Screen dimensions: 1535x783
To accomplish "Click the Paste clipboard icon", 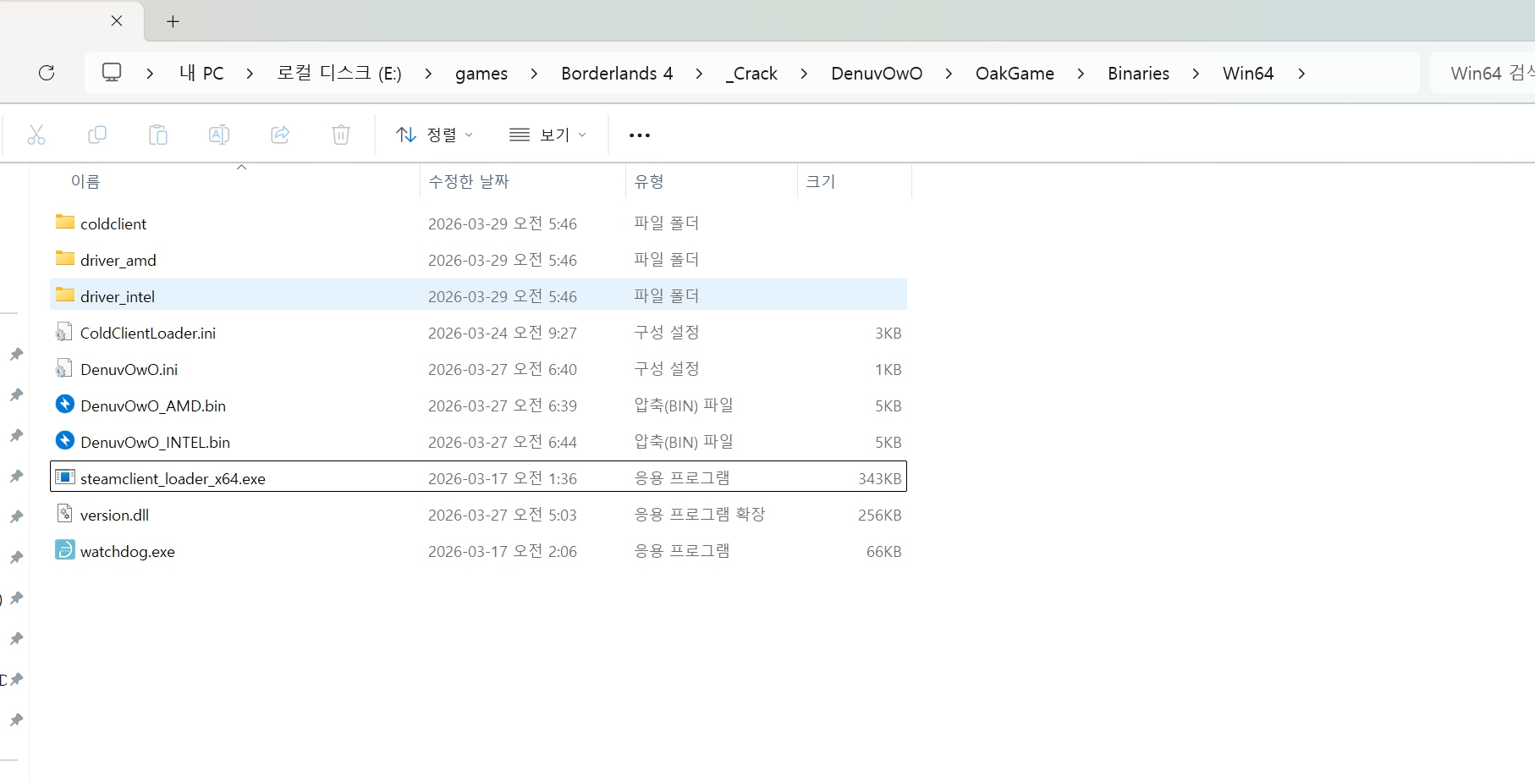I will pyautogui.click(x=158, y=135).
